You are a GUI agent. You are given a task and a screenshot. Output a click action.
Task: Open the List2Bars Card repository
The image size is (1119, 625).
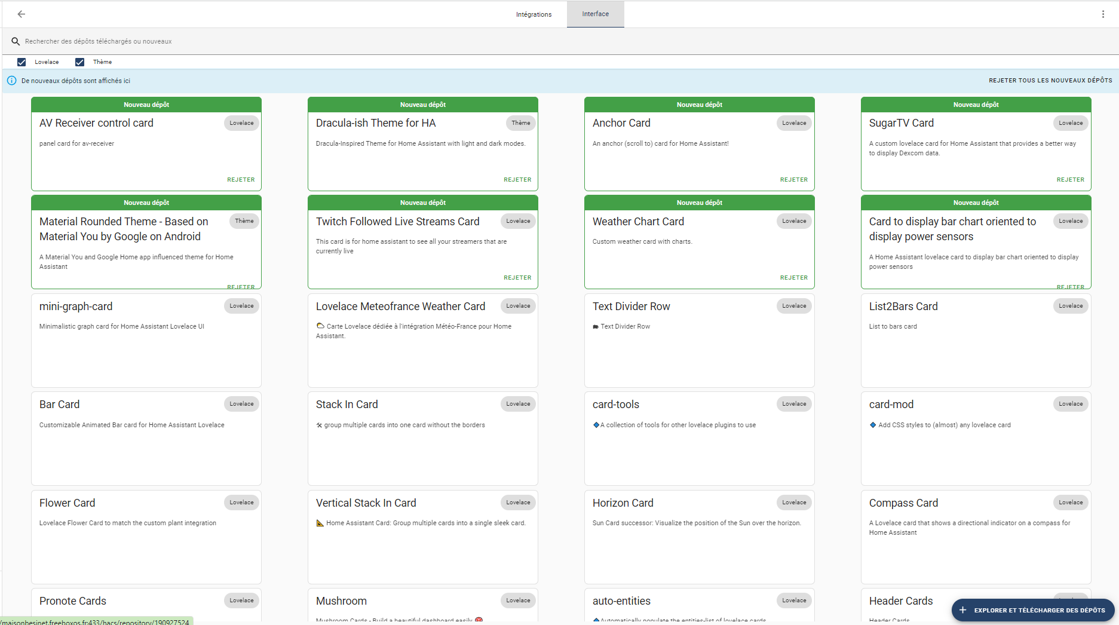[976, 340]
